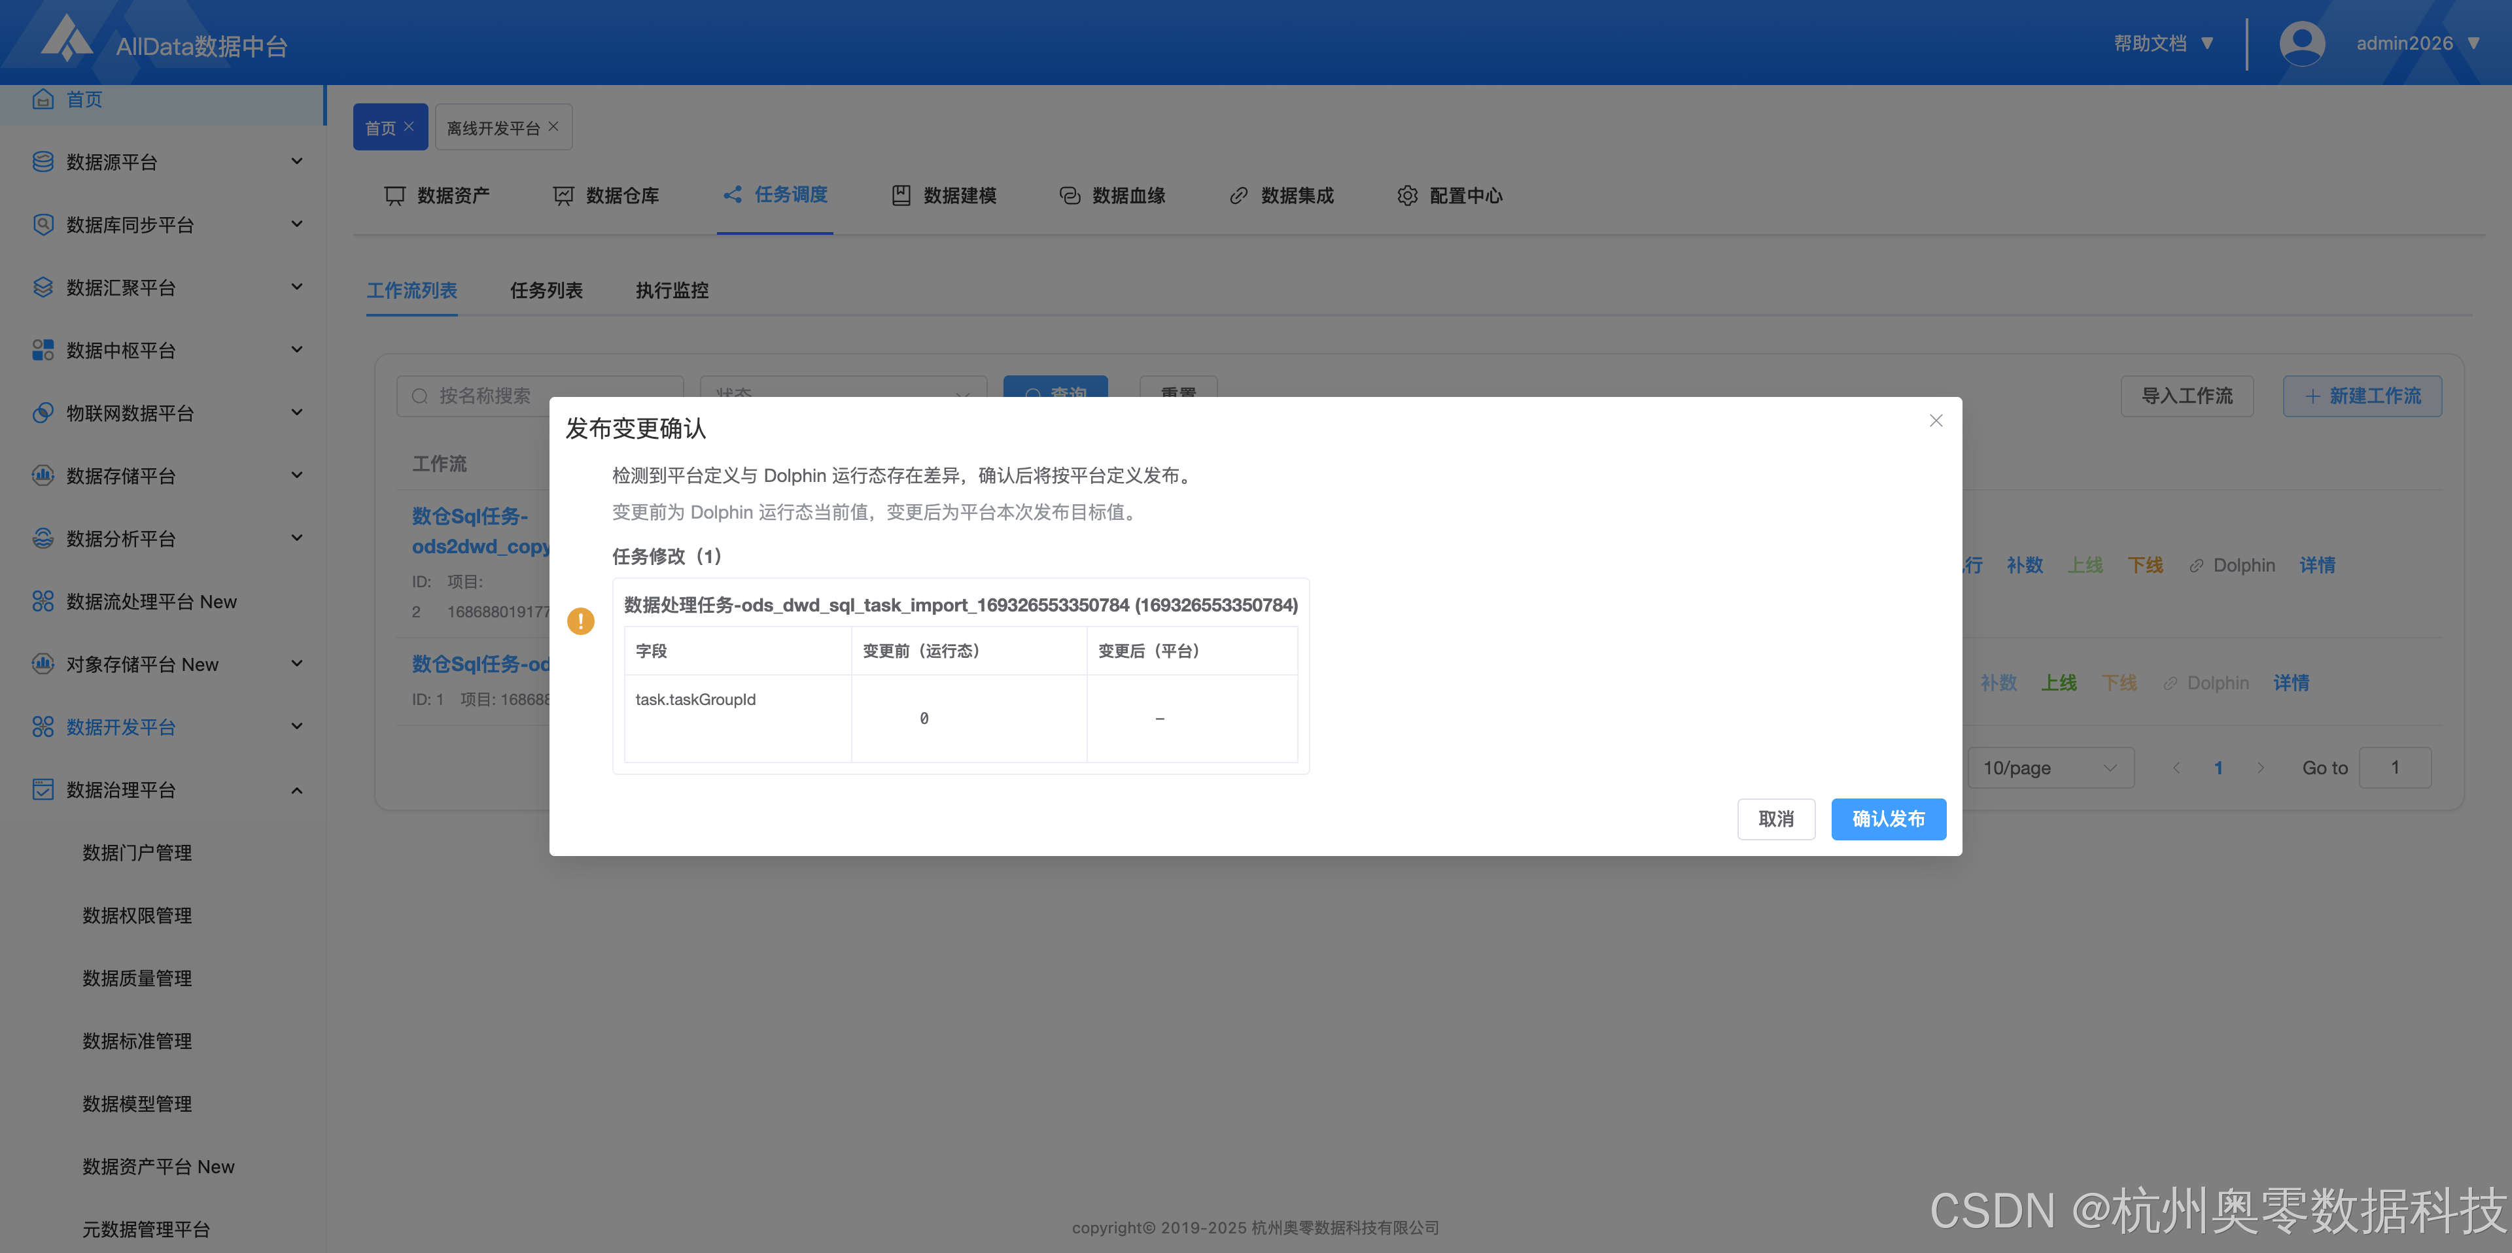Screen dimensions: 2512x1253
Task: Open the 10/page size dropdown
Action: [x=2051, y=768]
